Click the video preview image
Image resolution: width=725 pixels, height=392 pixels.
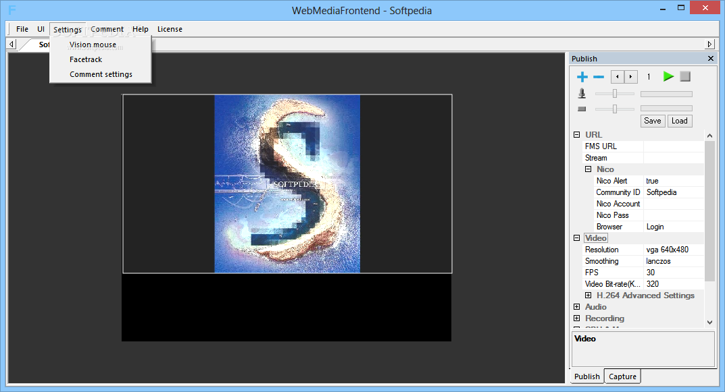click(x=287, y=184)
